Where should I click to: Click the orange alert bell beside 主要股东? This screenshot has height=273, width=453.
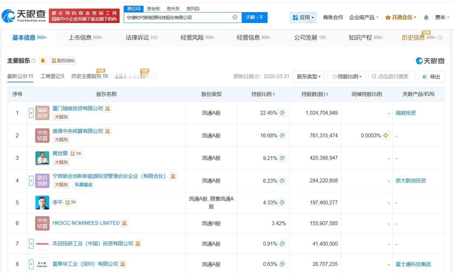pyautogui.click(x=43, y=61)
